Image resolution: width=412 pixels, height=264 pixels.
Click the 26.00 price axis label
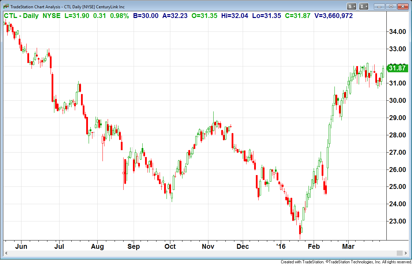397,170
